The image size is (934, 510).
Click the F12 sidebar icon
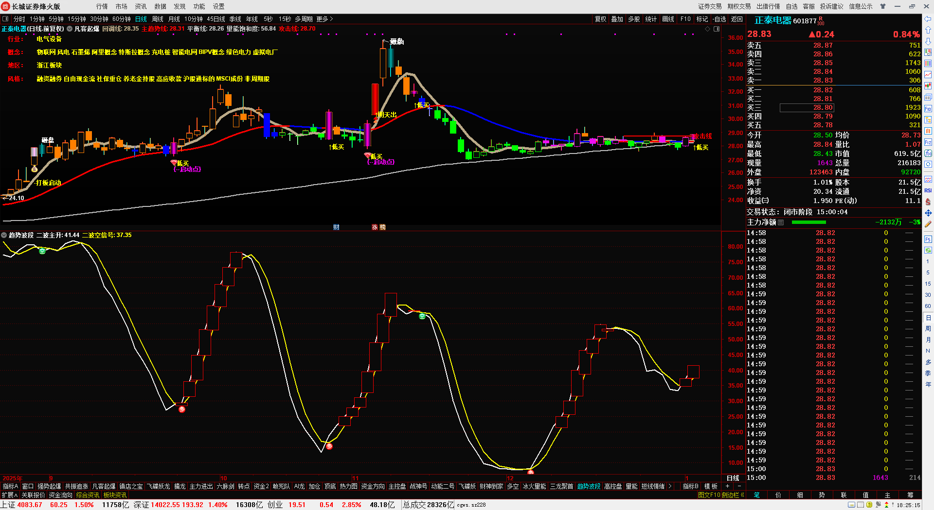click(x=928, y=142)
